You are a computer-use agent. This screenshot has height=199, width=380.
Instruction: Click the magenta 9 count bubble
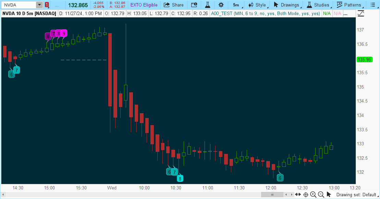64,34
